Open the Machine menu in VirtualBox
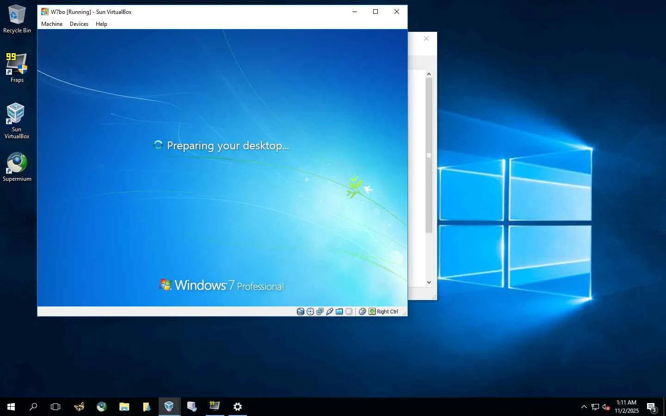The image size is (666, 416). point(52,24)
